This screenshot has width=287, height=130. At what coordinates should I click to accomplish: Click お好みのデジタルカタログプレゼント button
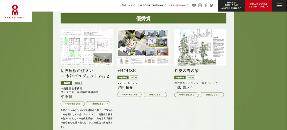tap(259, 6)
